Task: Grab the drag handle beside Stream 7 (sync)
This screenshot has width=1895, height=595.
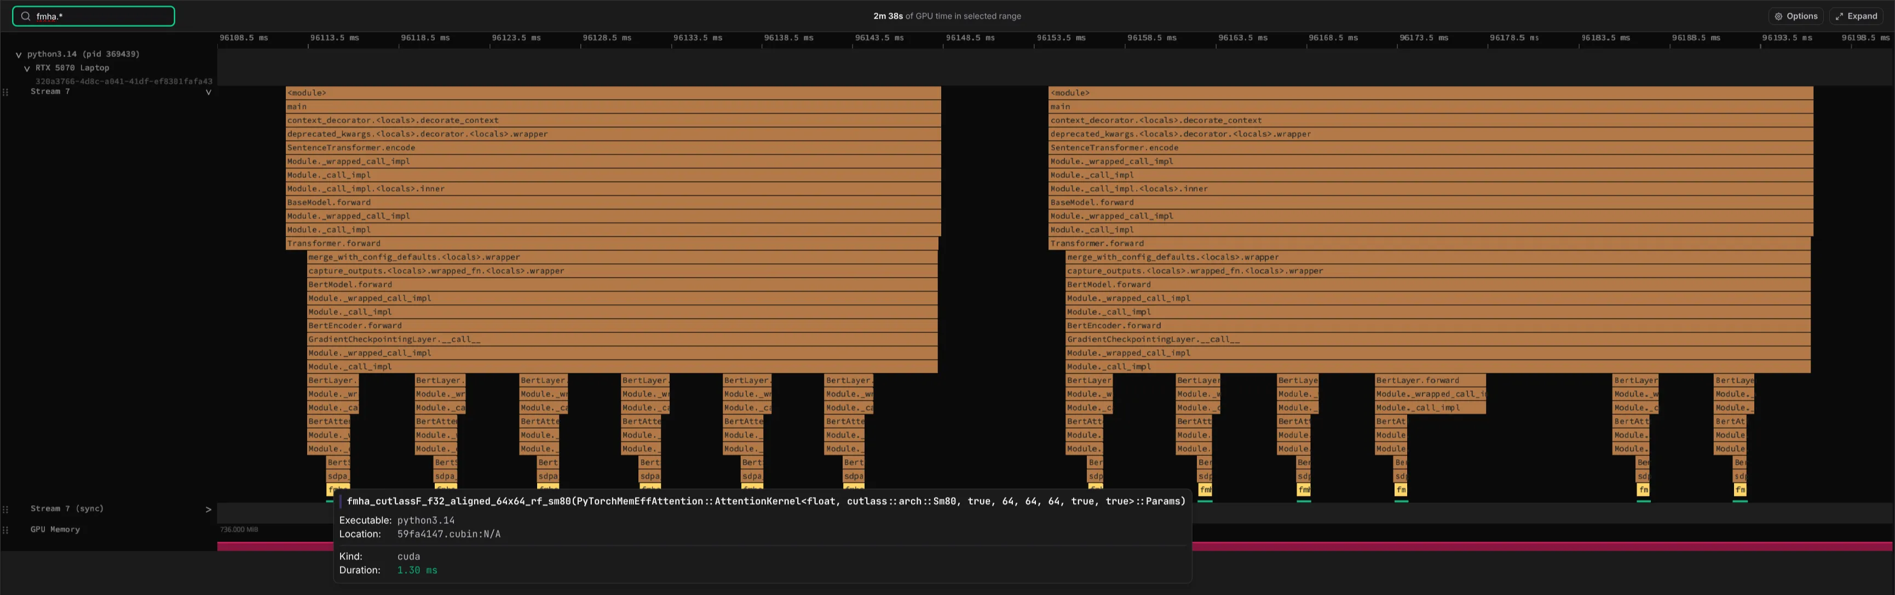Action: click(x=6, y=509)
